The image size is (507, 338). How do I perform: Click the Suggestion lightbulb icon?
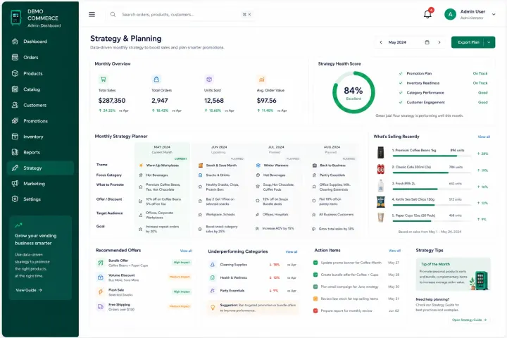213,307
